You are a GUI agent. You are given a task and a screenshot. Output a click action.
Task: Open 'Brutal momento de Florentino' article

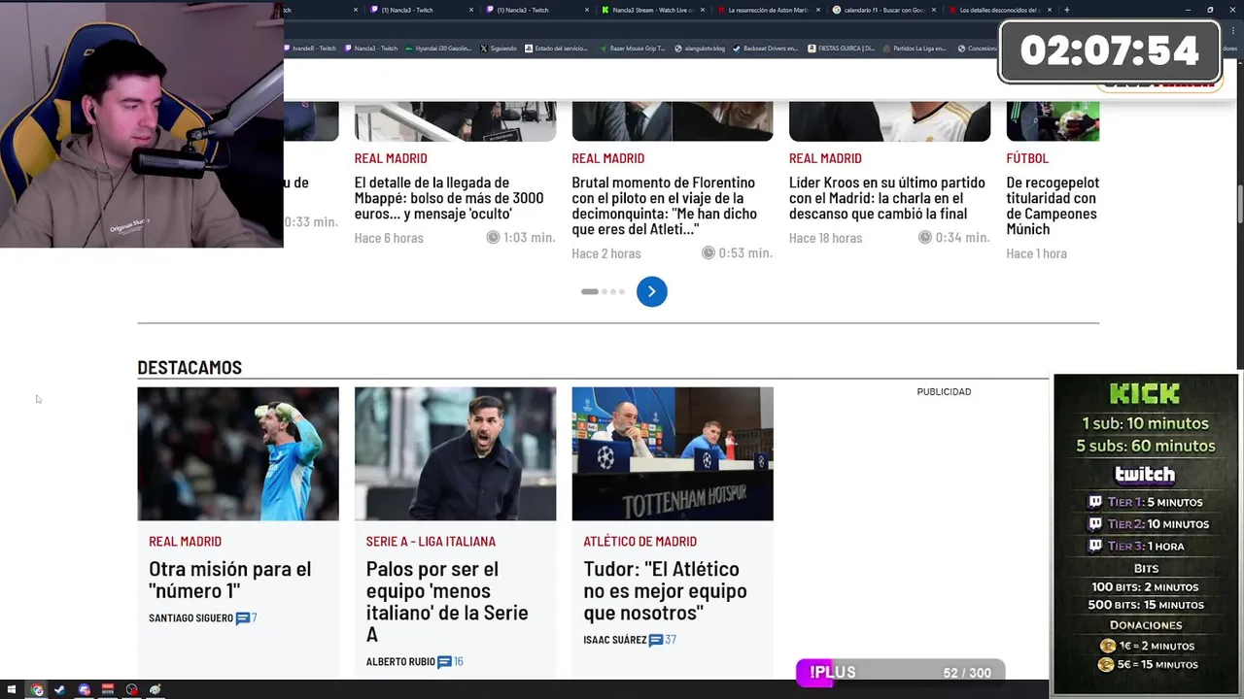click(663, 206)
